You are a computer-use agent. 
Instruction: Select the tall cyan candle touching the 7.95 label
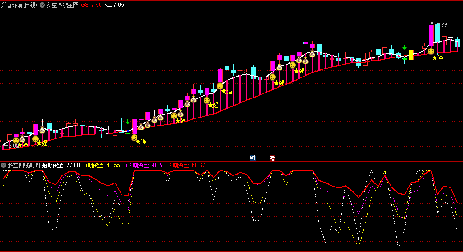point(437,33)
